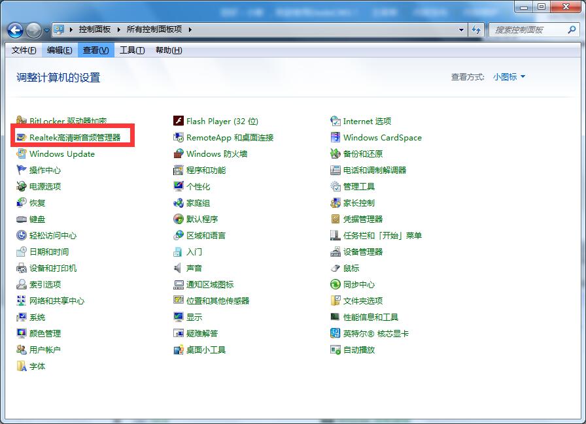Open the 区域和语言 link
This screenshot has width=586, height=424.
click(x=206, y=235)
